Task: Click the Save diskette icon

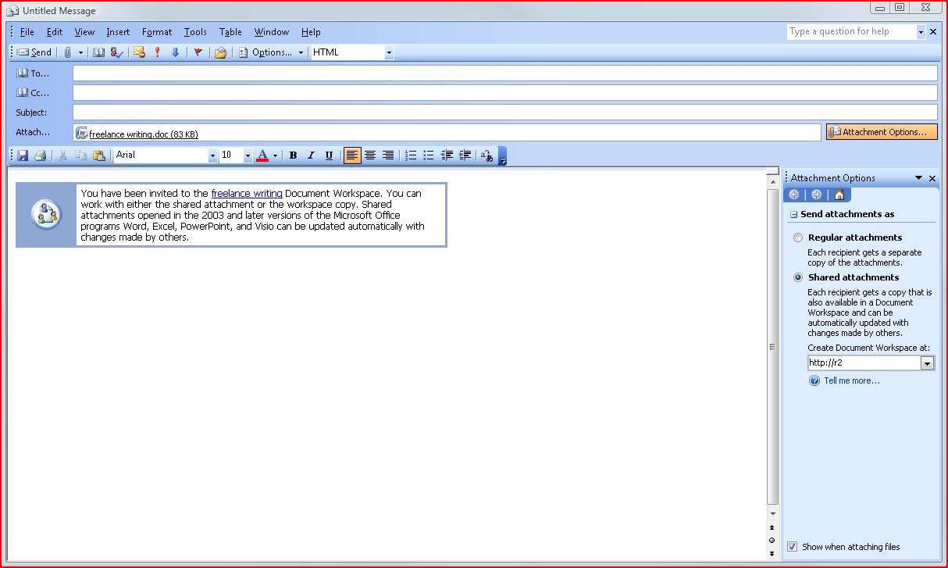Action: tap(23, 155)
